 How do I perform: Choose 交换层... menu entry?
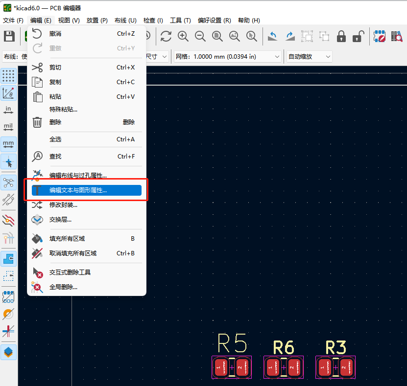[87, 220]
